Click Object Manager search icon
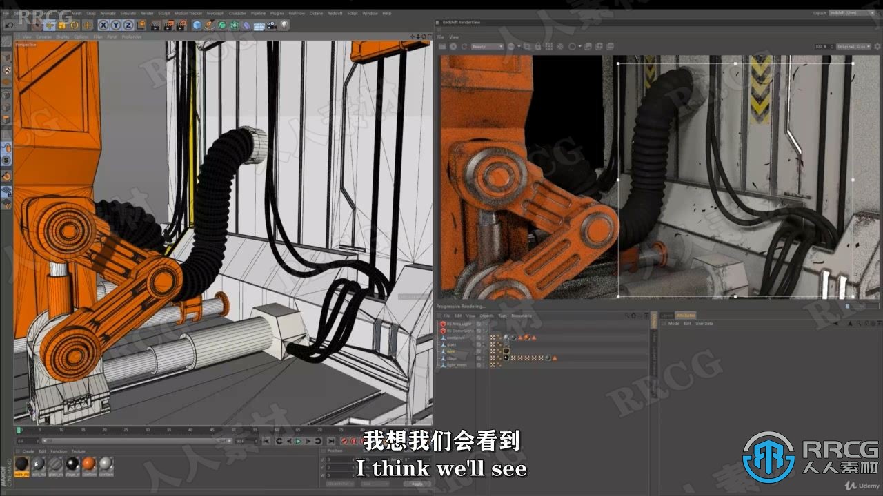Image resolution: width=883 pixels, height=496 pixels. coord(627,316)
